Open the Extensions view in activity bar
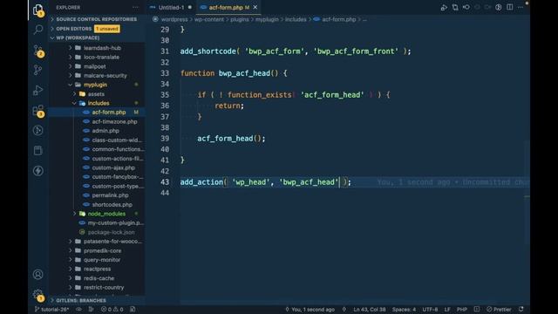 click(38, 111)
